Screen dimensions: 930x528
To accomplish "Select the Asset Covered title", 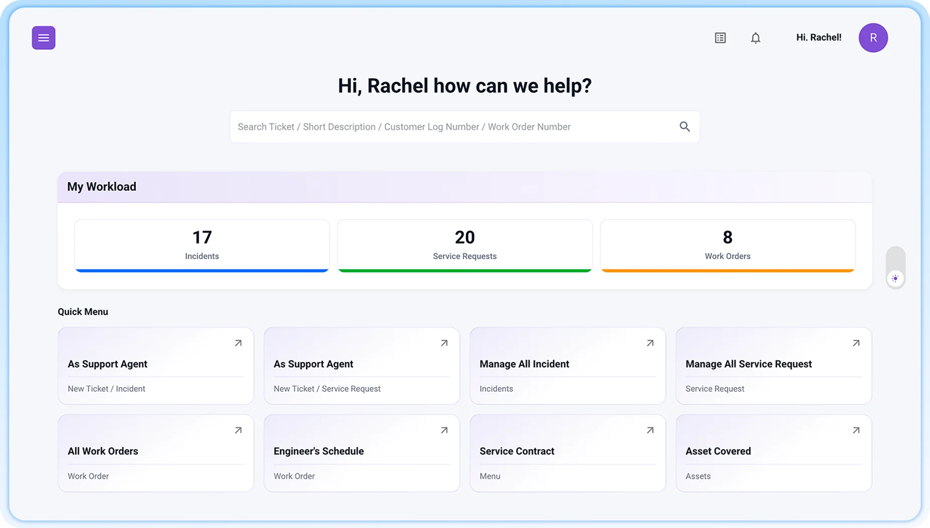I will point(718,451).
